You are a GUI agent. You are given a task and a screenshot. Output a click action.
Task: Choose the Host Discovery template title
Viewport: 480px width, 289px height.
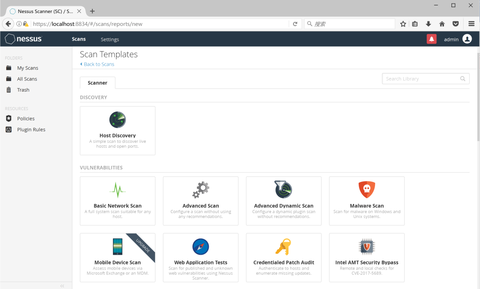point(117,135)
